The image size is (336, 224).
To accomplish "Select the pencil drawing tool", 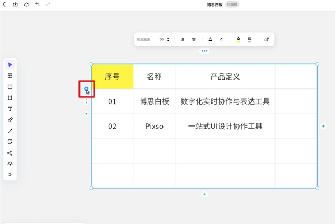I will [10, 120].
